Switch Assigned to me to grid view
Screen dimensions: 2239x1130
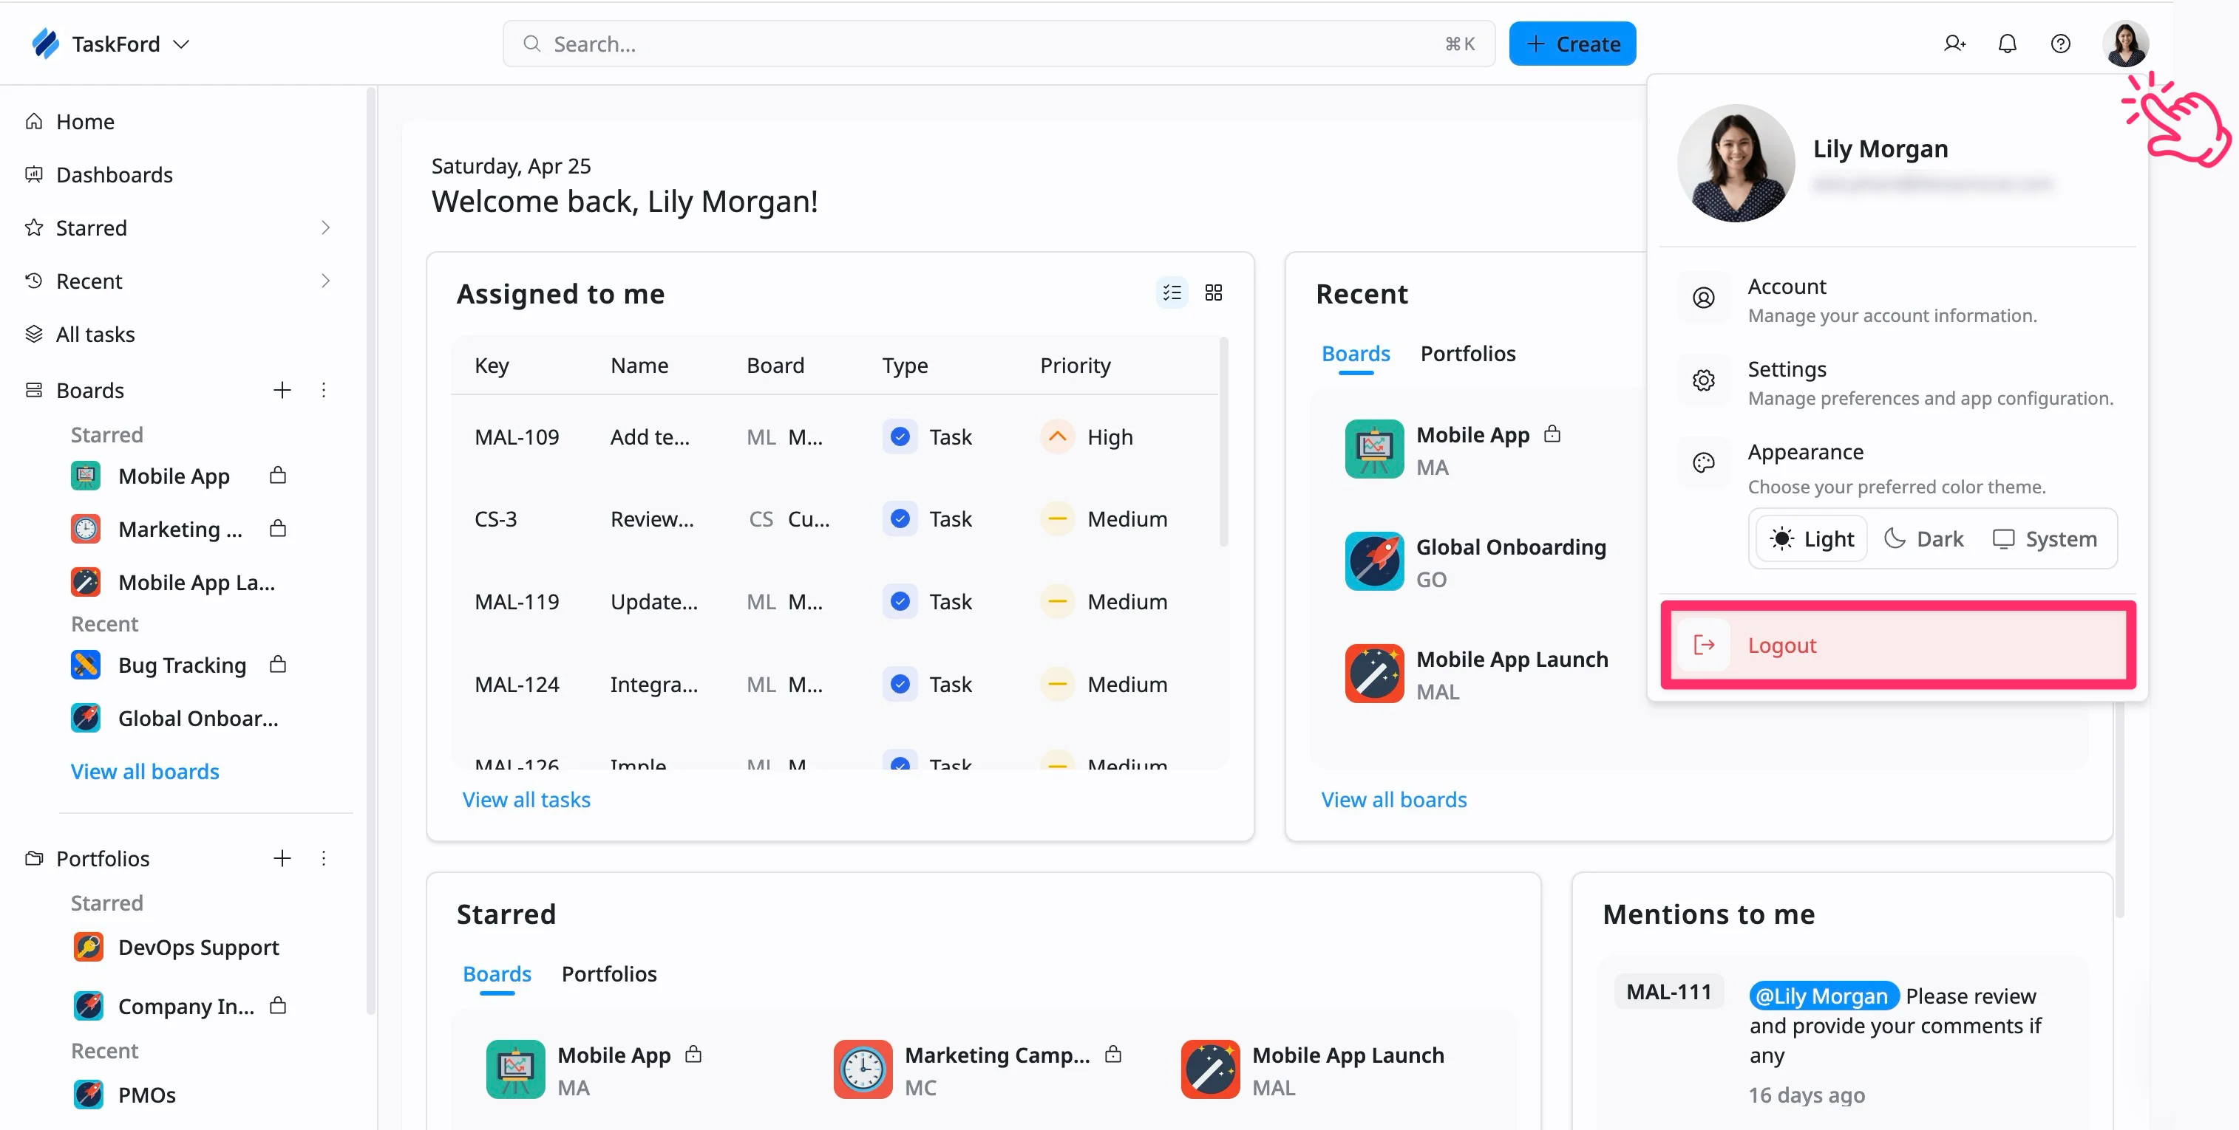pos(1213,292)
